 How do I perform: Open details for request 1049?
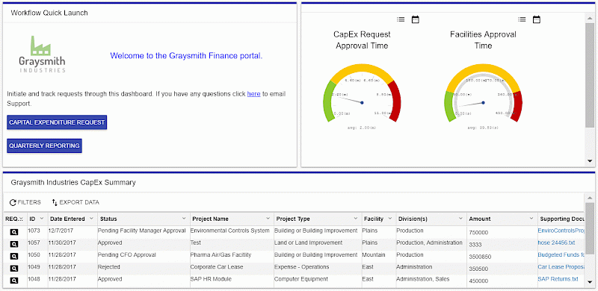(13, 269)
